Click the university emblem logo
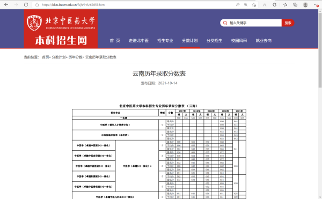This screenshot has height=199, width=322. click(34, 23)
